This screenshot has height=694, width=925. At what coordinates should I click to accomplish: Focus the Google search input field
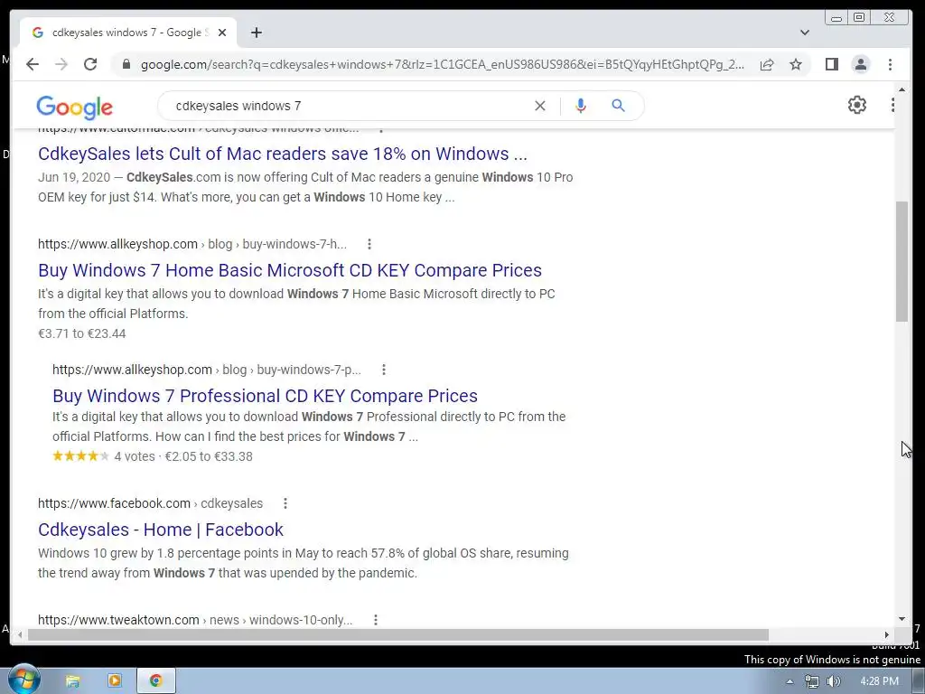(x=348, y=106)
